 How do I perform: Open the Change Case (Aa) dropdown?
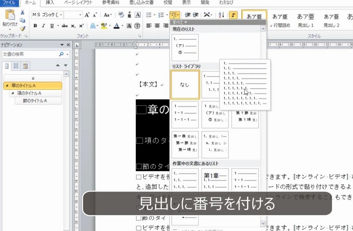click(108, 15)
